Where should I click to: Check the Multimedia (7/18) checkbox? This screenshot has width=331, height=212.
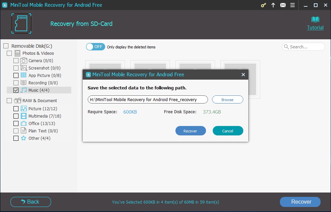click(16, 116)
